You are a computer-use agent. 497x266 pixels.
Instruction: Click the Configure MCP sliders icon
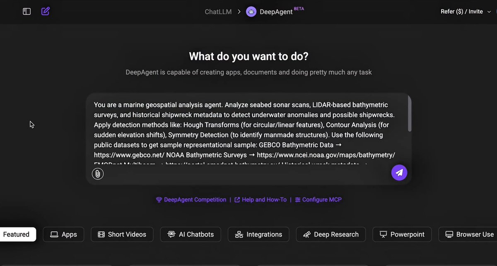pyautogui.click(x=298, y=200)
